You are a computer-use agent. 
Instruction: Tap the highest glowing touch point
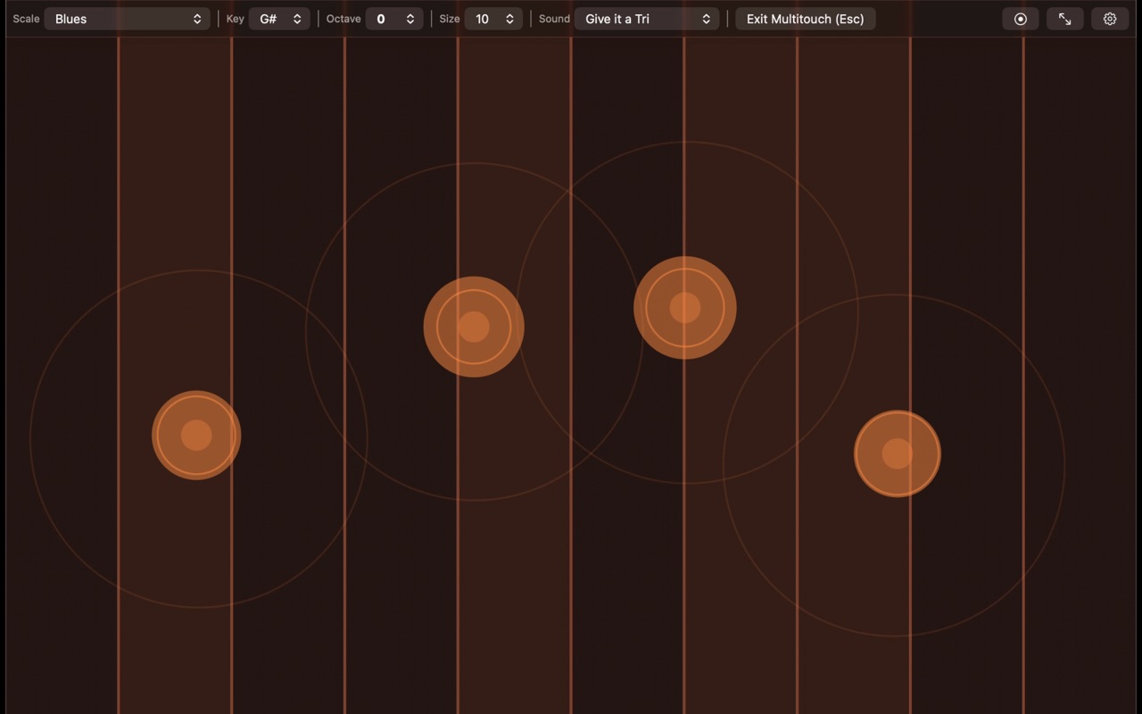685,308
